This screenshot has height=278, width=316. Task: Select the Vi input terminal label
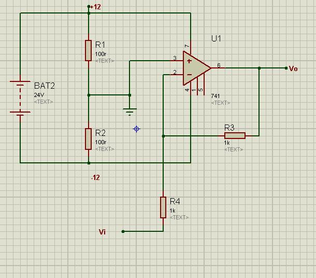pyautogui.click(x=103, y=232)
